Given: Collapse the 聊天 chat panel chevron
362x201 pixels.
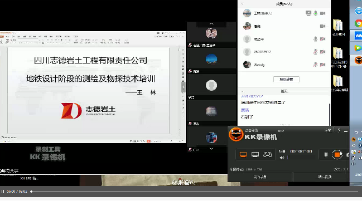Looking at the screenshot, I should [x=242, y=91].
